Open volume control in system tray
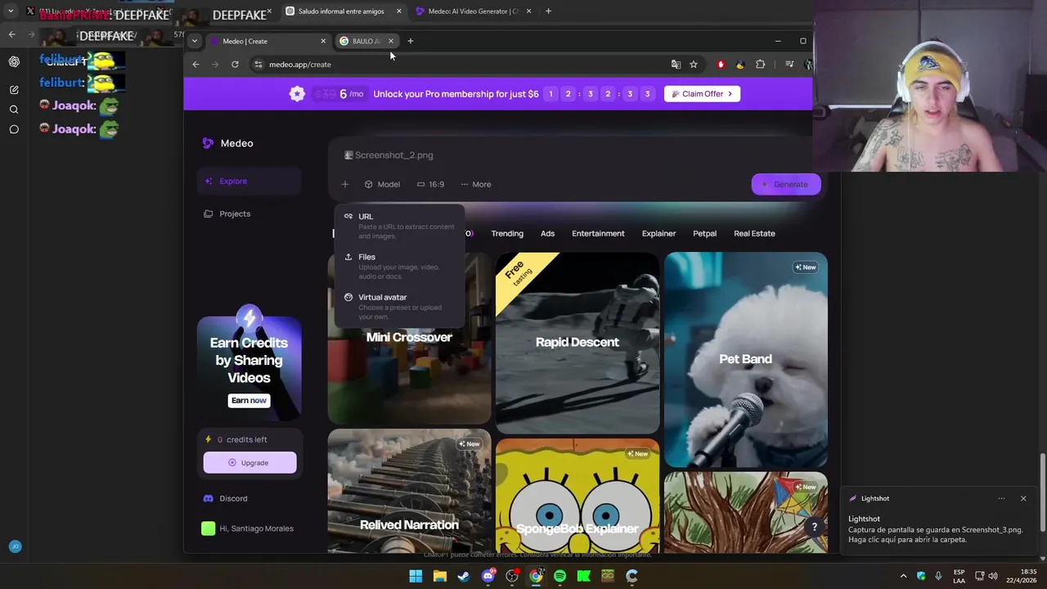This screenshot has height=589, width=1047. [992, 576]
